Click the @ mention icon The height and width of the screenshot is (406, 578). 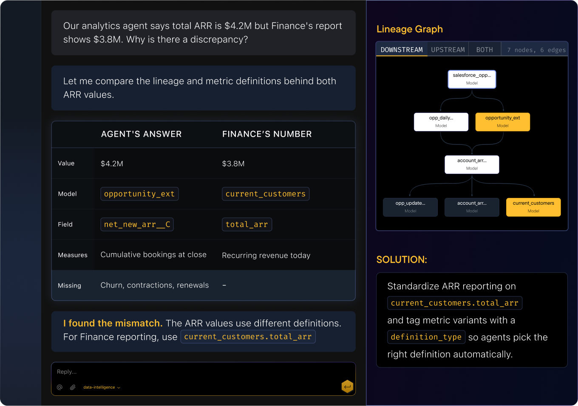(59, 387)
